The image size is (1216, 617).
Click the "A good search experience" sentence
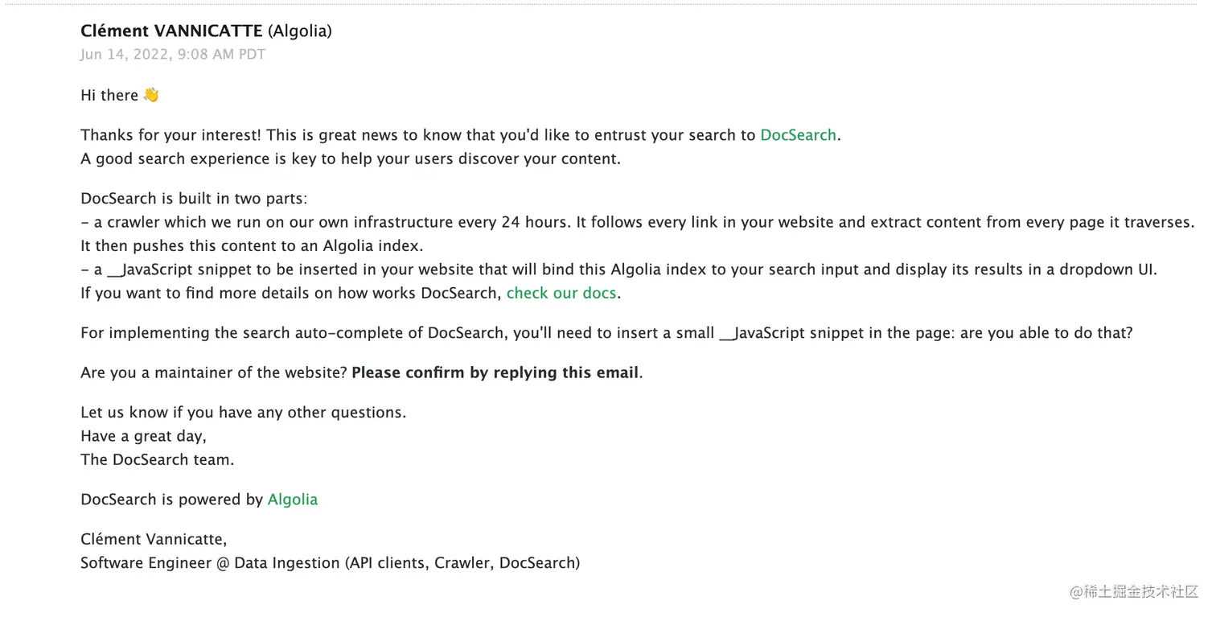pyautogui.click(x=351, y=158)
